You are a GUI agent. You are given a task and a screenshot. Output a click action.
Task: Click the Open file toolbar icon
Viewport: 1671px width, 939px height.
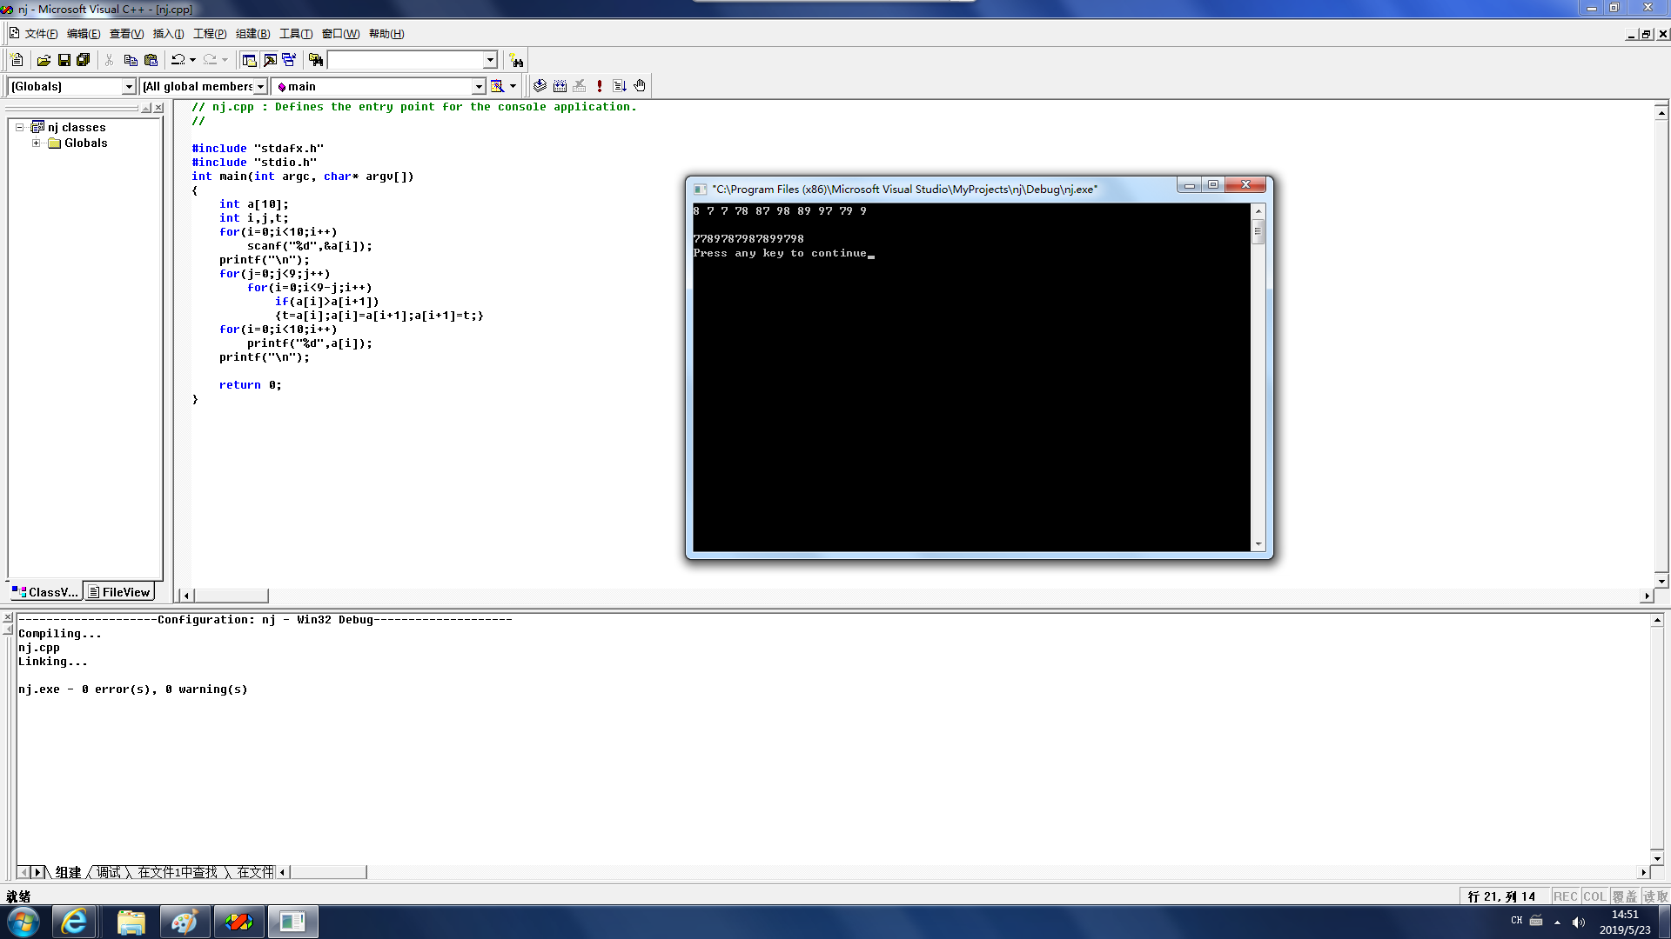point(44,60)
